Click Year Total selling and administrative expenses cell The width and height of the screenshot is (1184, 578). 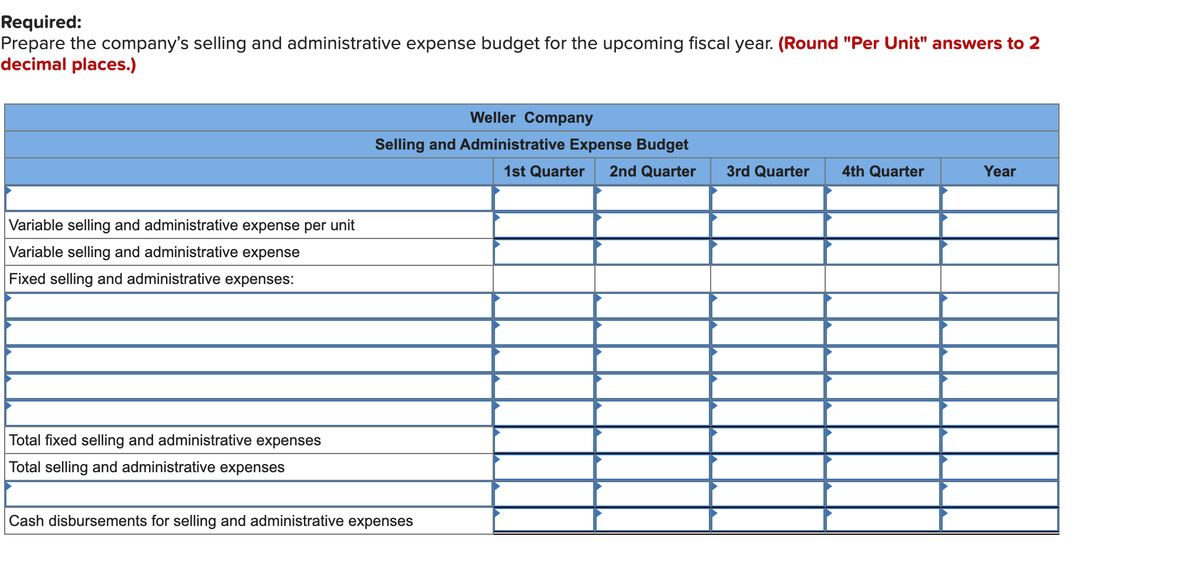(1000, 467)
